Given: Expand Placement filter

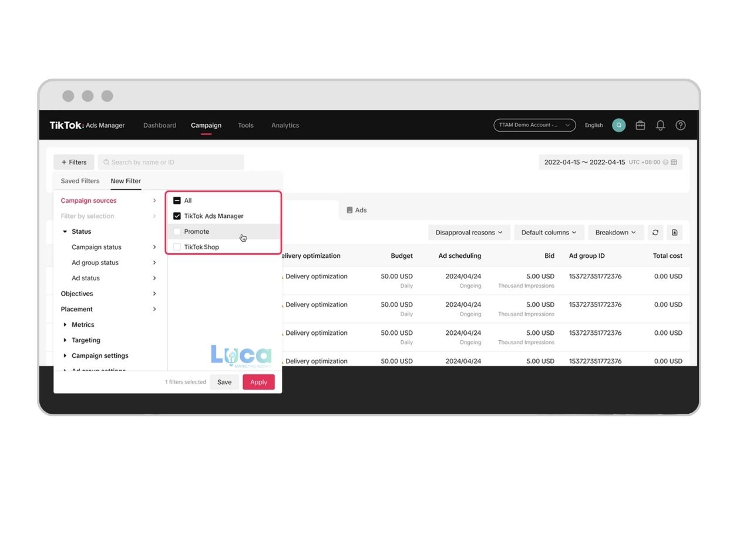Looking at the screenshot, I should click(x=109, y=309).
